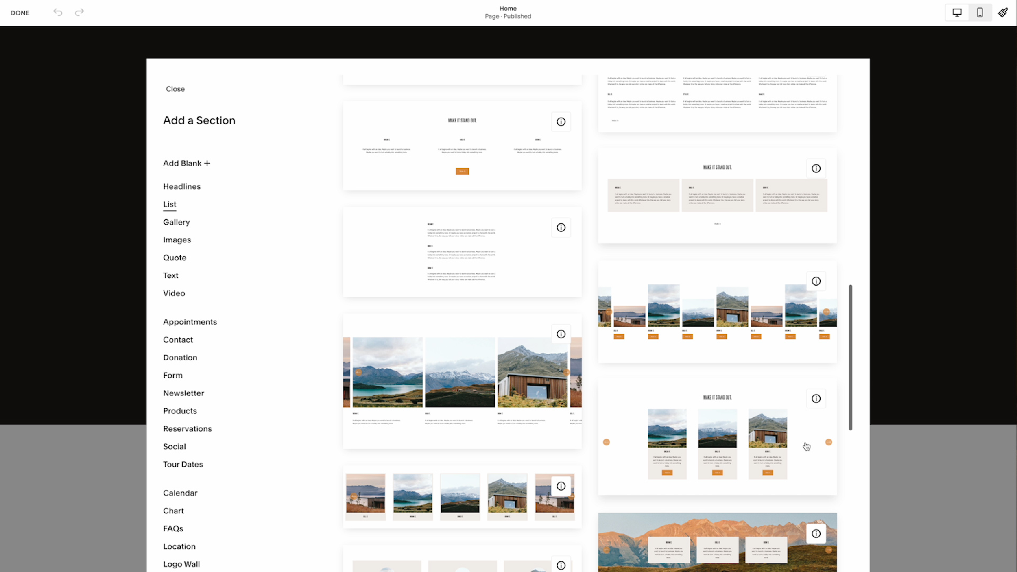Click Add Blank plus option
Viewport: 1017px width, 572px height.
coord(186,163)
